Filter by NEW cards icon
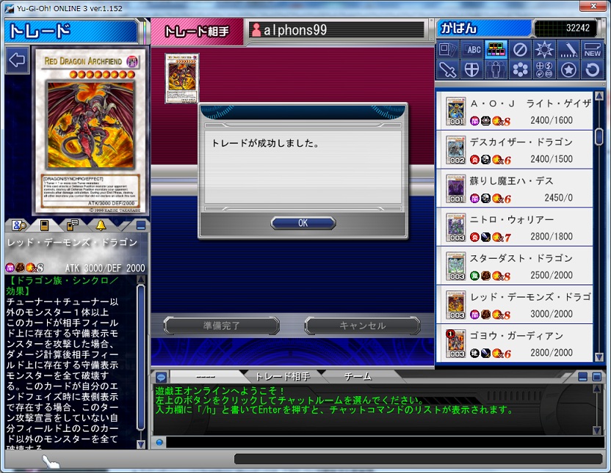This screenshot has width=611, height=473. tap(593, 49)
